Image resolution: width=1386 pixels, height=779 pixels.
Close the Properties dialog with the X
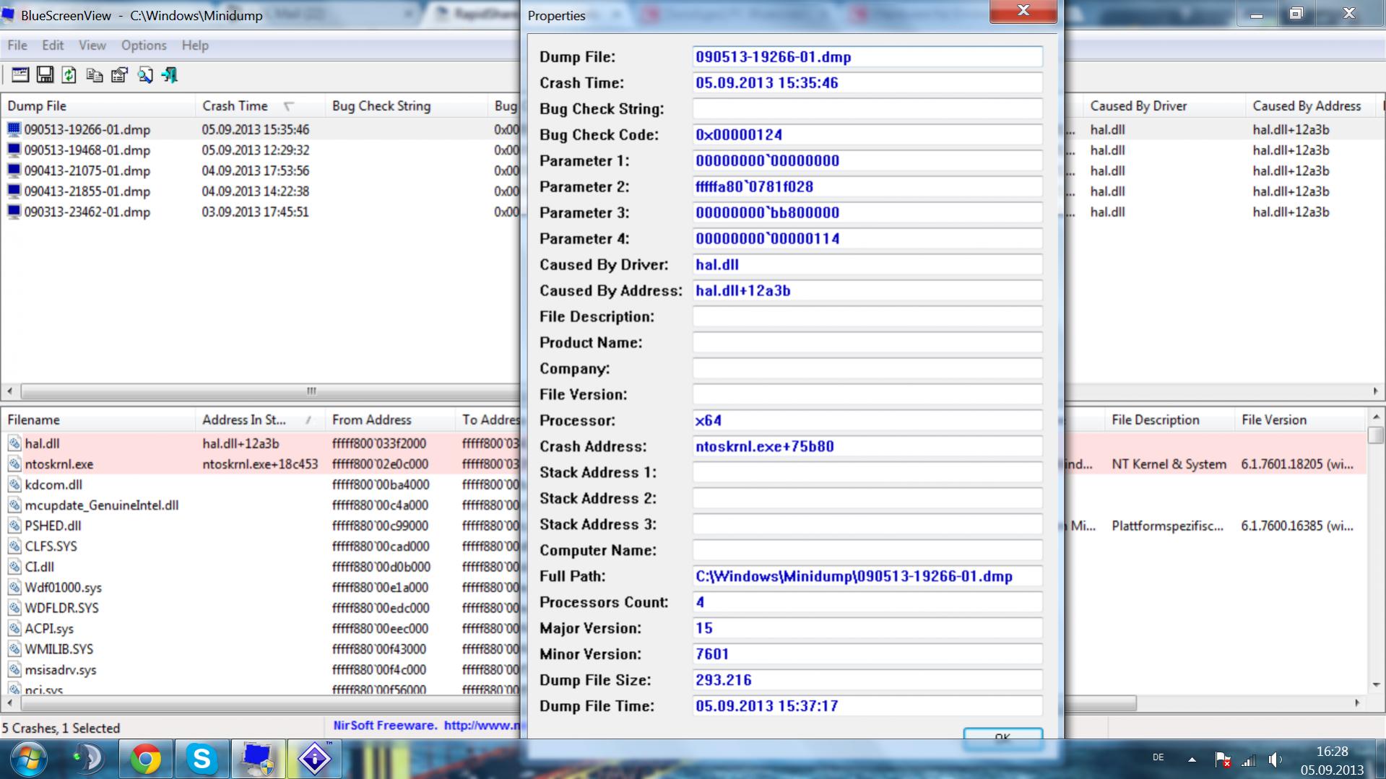pyautogui.click(x=1023, y=11)
